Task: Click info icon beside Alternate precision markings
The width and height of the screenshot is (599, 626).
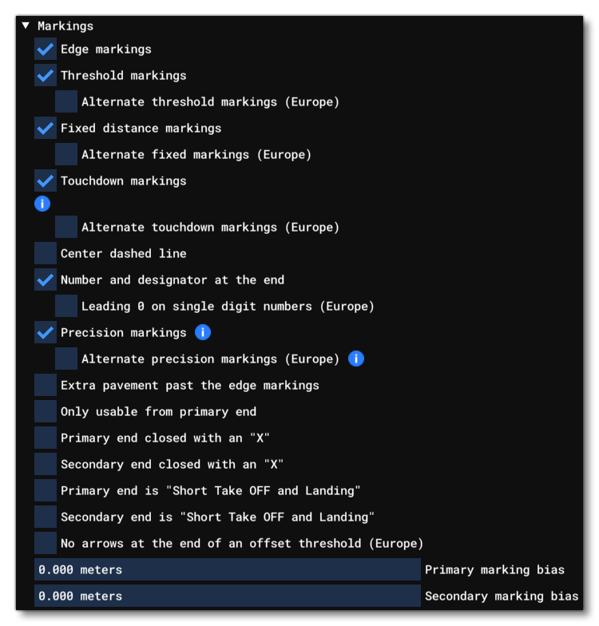Action: pos(356,359)
